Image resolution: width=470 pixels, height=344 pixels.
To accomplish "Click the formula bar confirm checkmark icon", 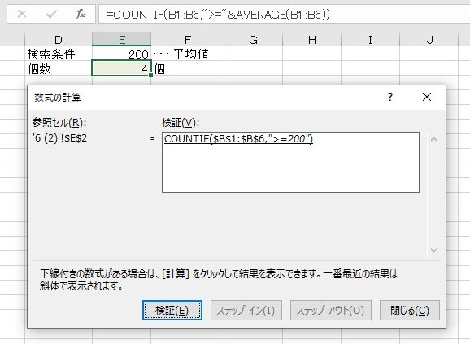I will 51,14.
